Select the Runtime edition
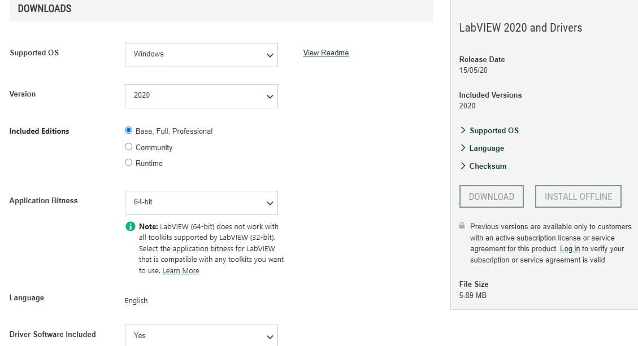 128,163
